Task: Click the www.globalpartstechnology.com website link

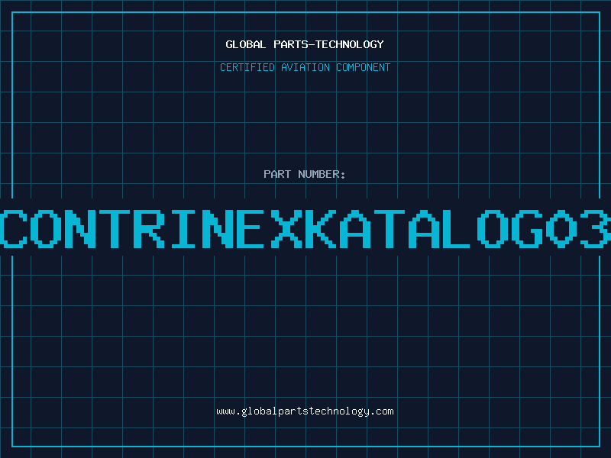Action: (305, 411)
